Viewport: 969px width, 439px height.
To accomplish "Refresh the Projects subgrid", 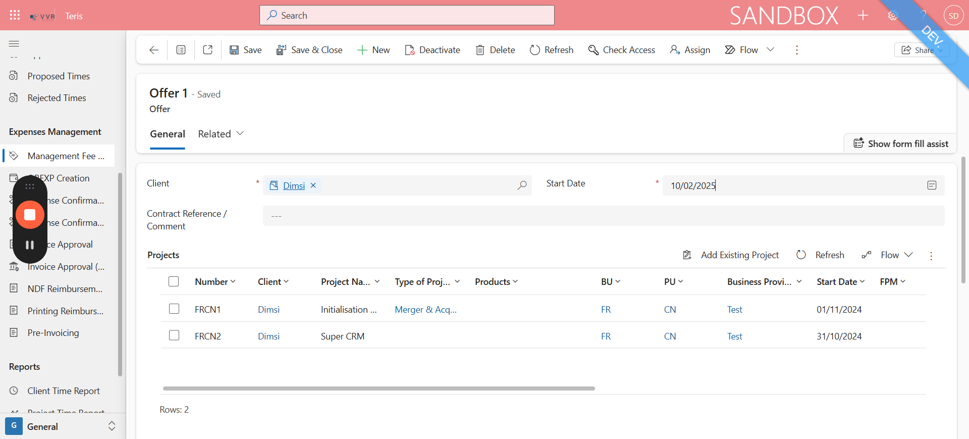I will pyautogui.click(x=820, y=255).
